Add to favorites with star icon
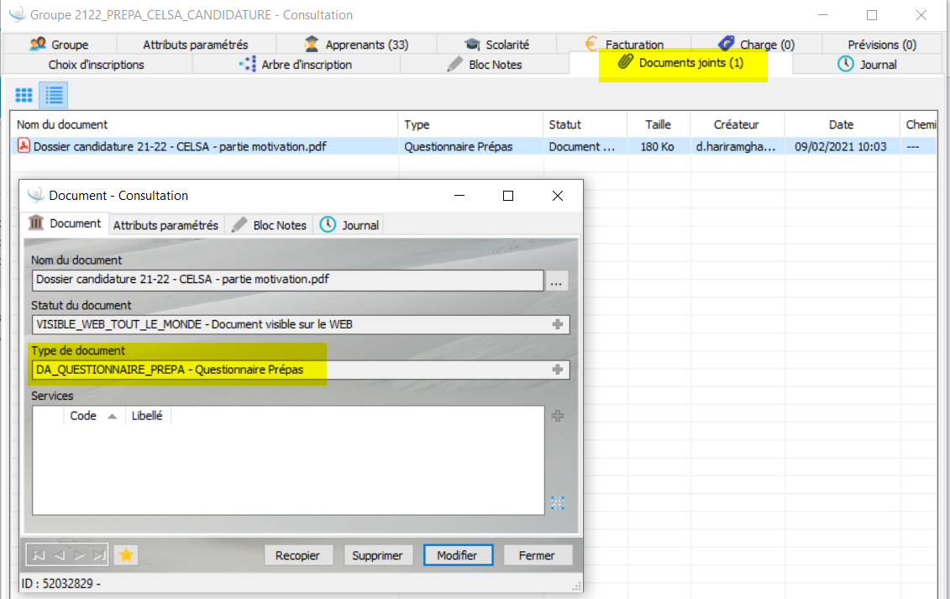950x599 pixels. [x=126, y=554]
